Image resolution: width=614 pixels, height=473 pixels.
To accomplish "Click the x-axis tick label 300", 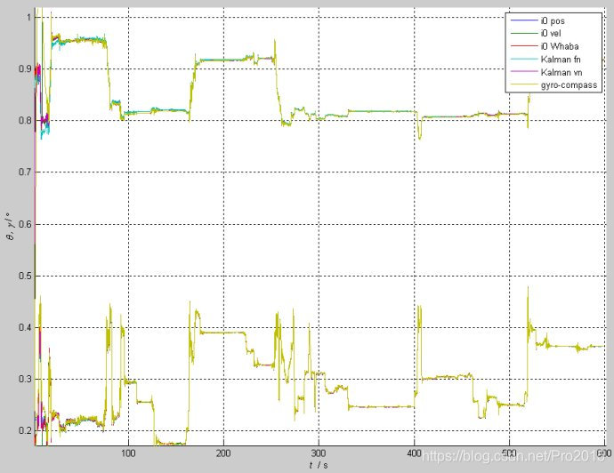I will [319, 453].
